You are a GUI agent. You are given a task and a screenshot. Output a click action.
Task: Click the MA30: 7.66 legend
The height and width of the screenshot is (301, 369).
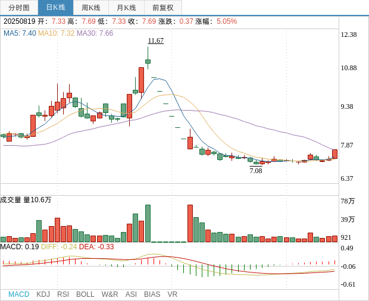click(x=95, y=33)
